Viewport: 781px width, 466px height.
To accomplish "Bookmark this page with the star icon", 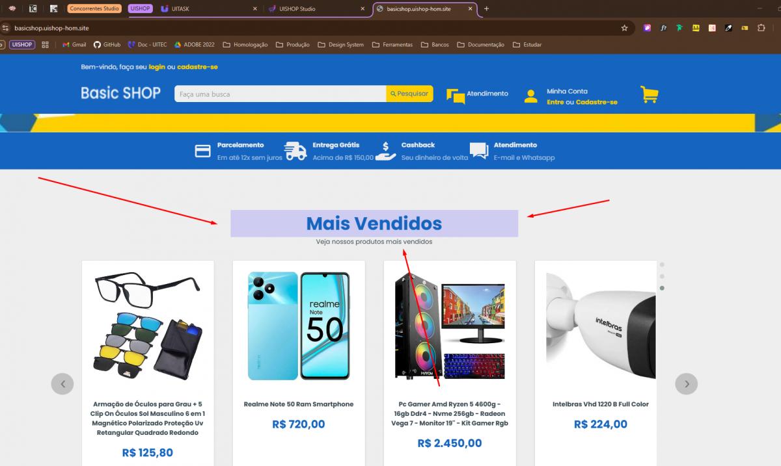I will pyautogui.click(x=625, y=28).
